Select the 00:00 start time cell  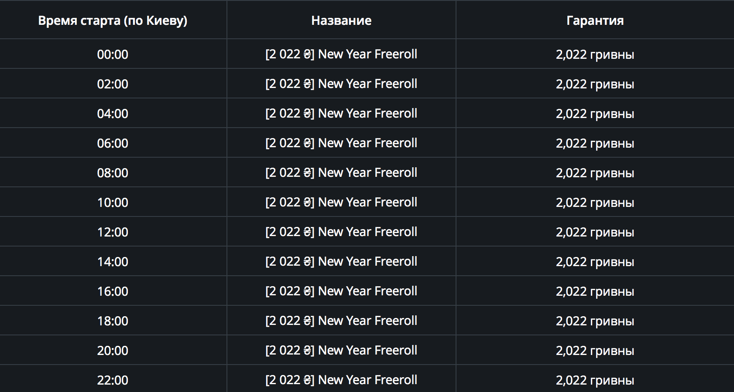113,54
